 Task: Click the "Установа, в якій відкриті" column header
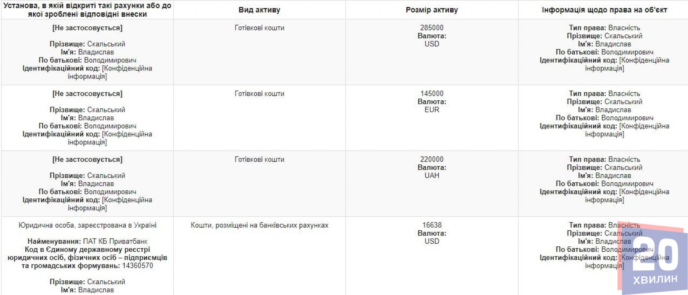pos(87,10)
